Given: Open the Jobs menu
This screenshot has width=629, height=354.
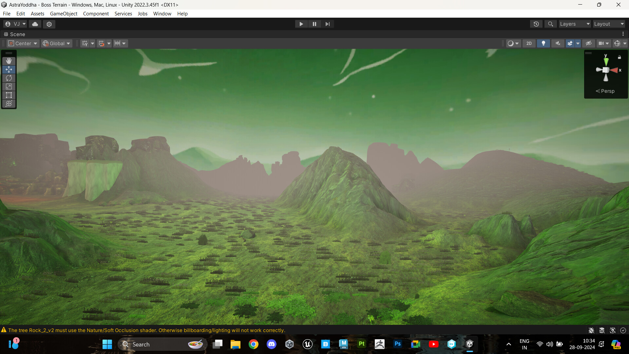Looking at the screenshot, I should 143,14.
